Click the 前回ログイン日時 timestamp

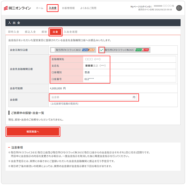155,10
